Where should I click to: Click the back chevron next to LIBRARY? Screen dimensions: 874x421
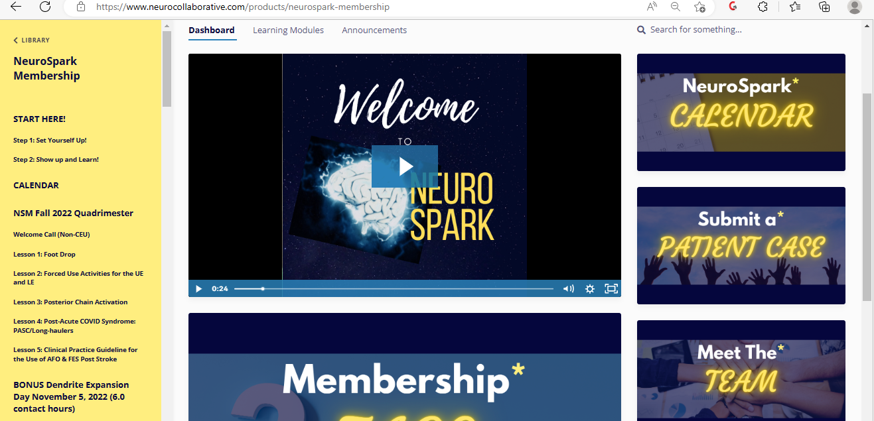click(15, 40)
